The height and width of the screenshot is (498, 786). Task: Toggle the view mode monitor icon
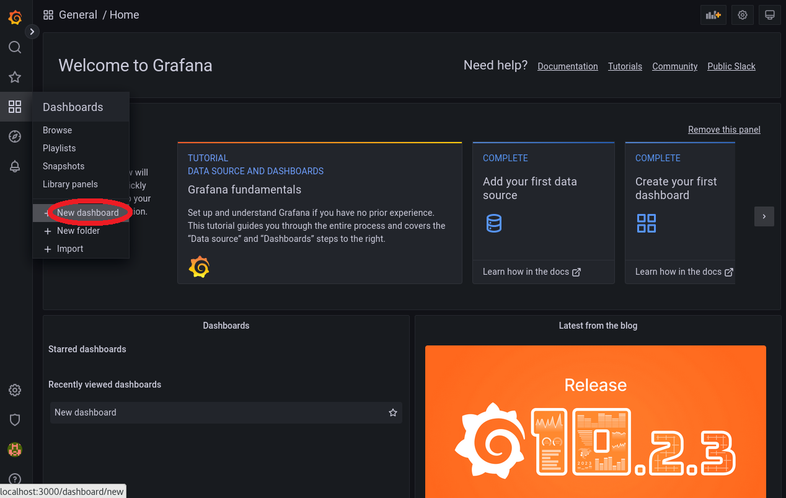tap(770, 15)
